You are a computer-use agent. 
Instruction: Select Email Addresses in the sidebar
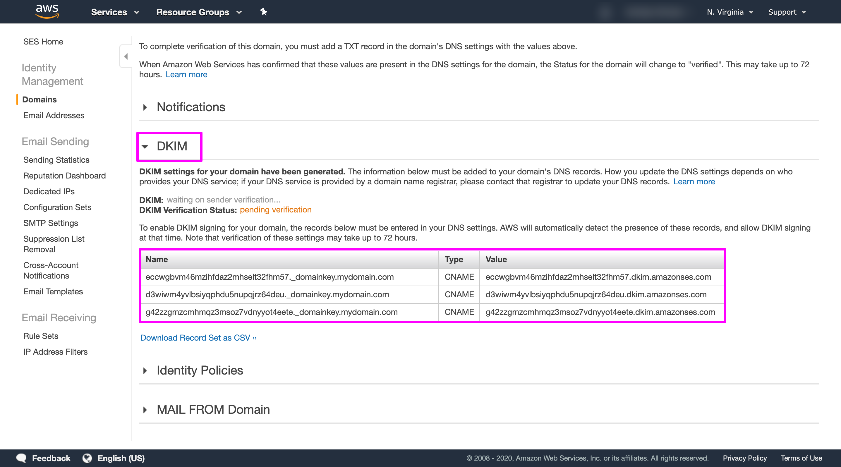pyautogui.click(x=54, y=115)
